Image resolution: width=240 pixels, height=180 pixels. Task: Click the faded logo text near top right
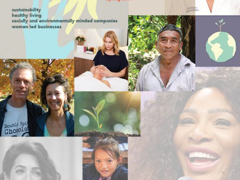tap(192, 9)
